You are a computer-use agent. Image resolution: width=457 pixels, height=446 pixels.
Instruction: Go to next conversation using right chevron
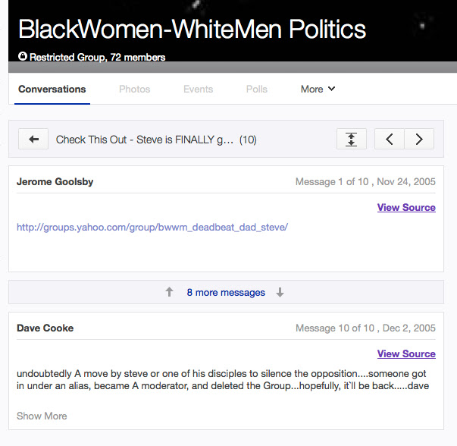pyautogui.click(x=419, y=139)
